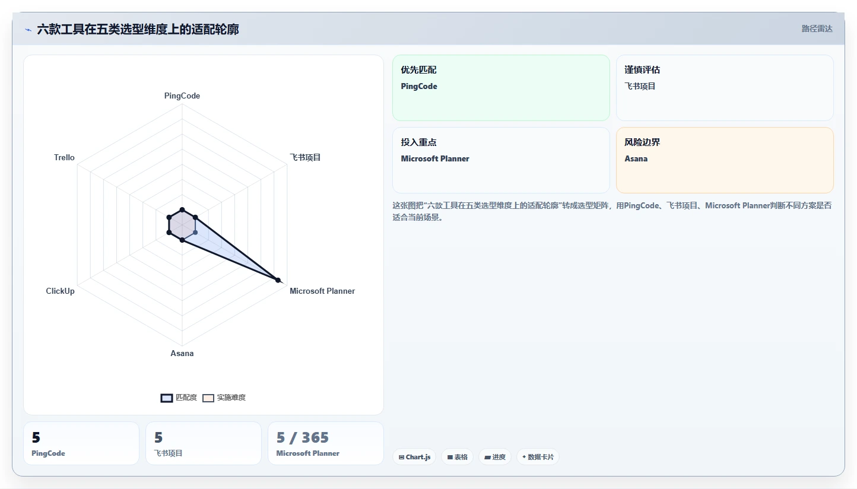
Task: Click the 路径雷达 label in header
Action: (x=817, y=28)
